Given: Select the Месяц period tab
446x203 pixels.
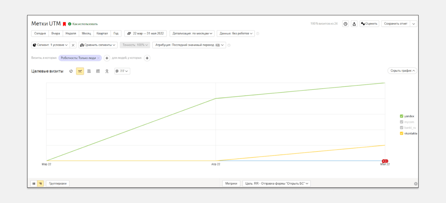Looking at the screenshot, I should (x=86, y=34).
